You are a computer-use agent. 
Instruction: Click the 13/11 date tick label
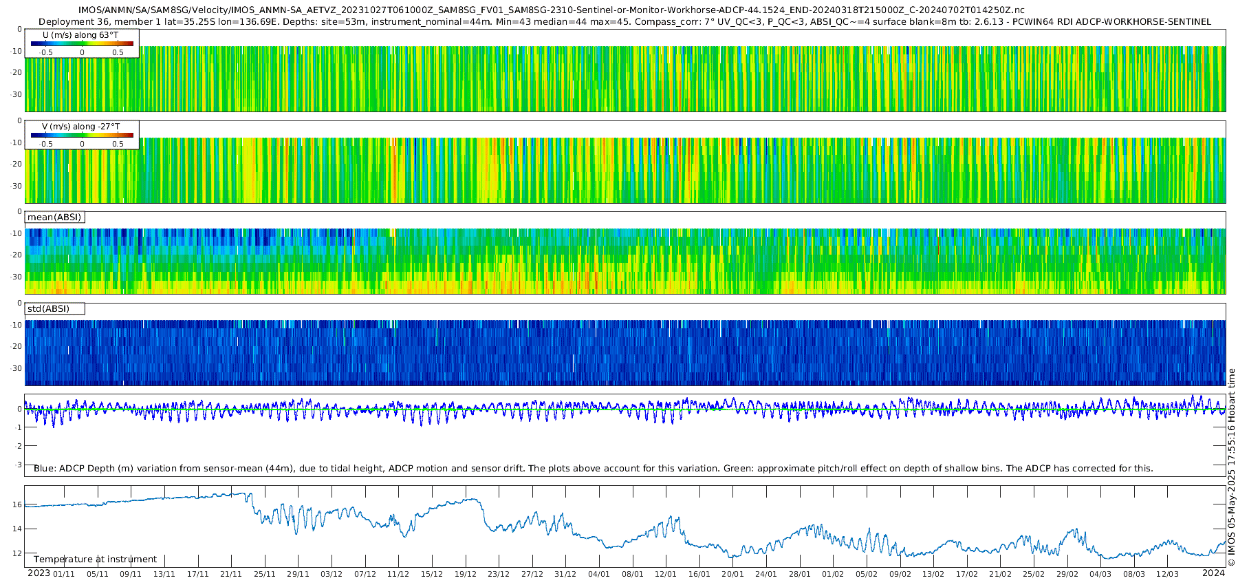164,574
